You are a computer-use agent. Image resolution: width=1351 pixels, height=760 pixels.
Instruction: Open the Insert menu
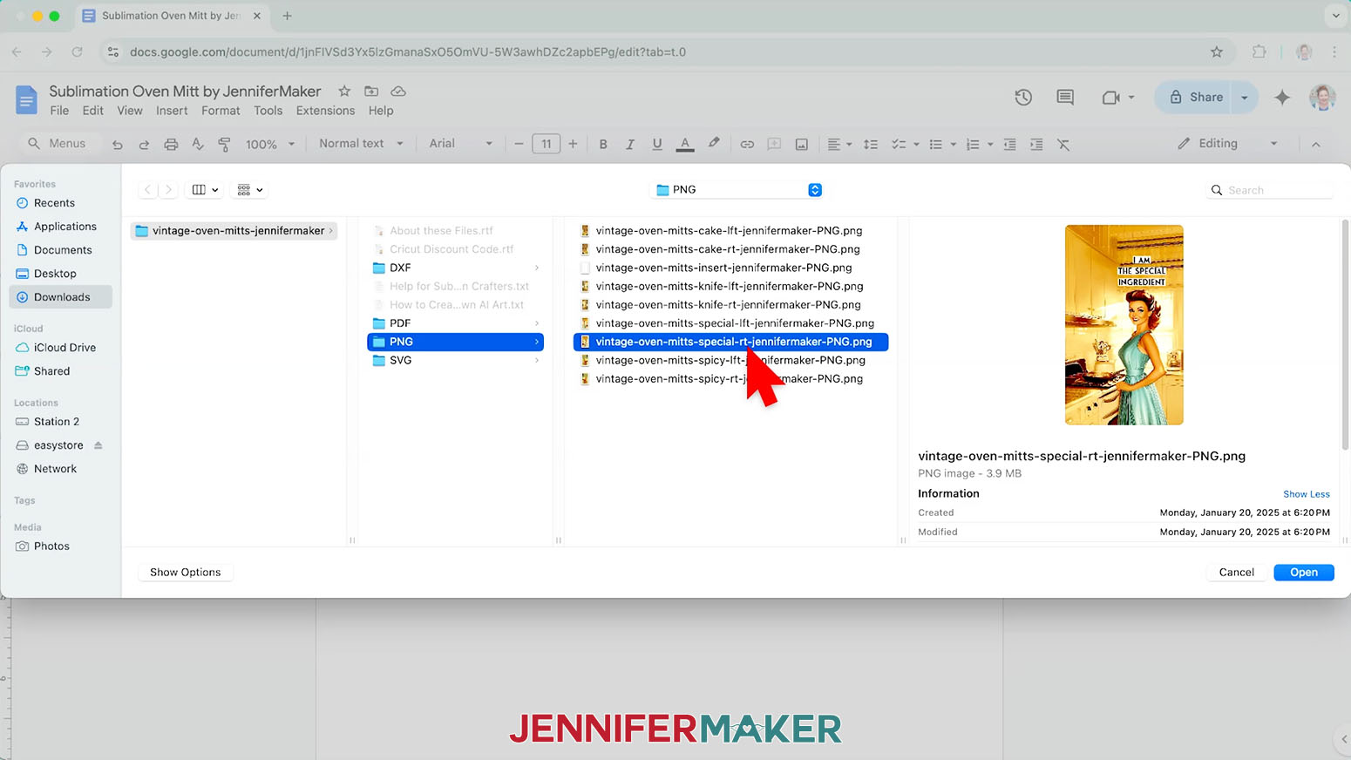tap(172, 111)
